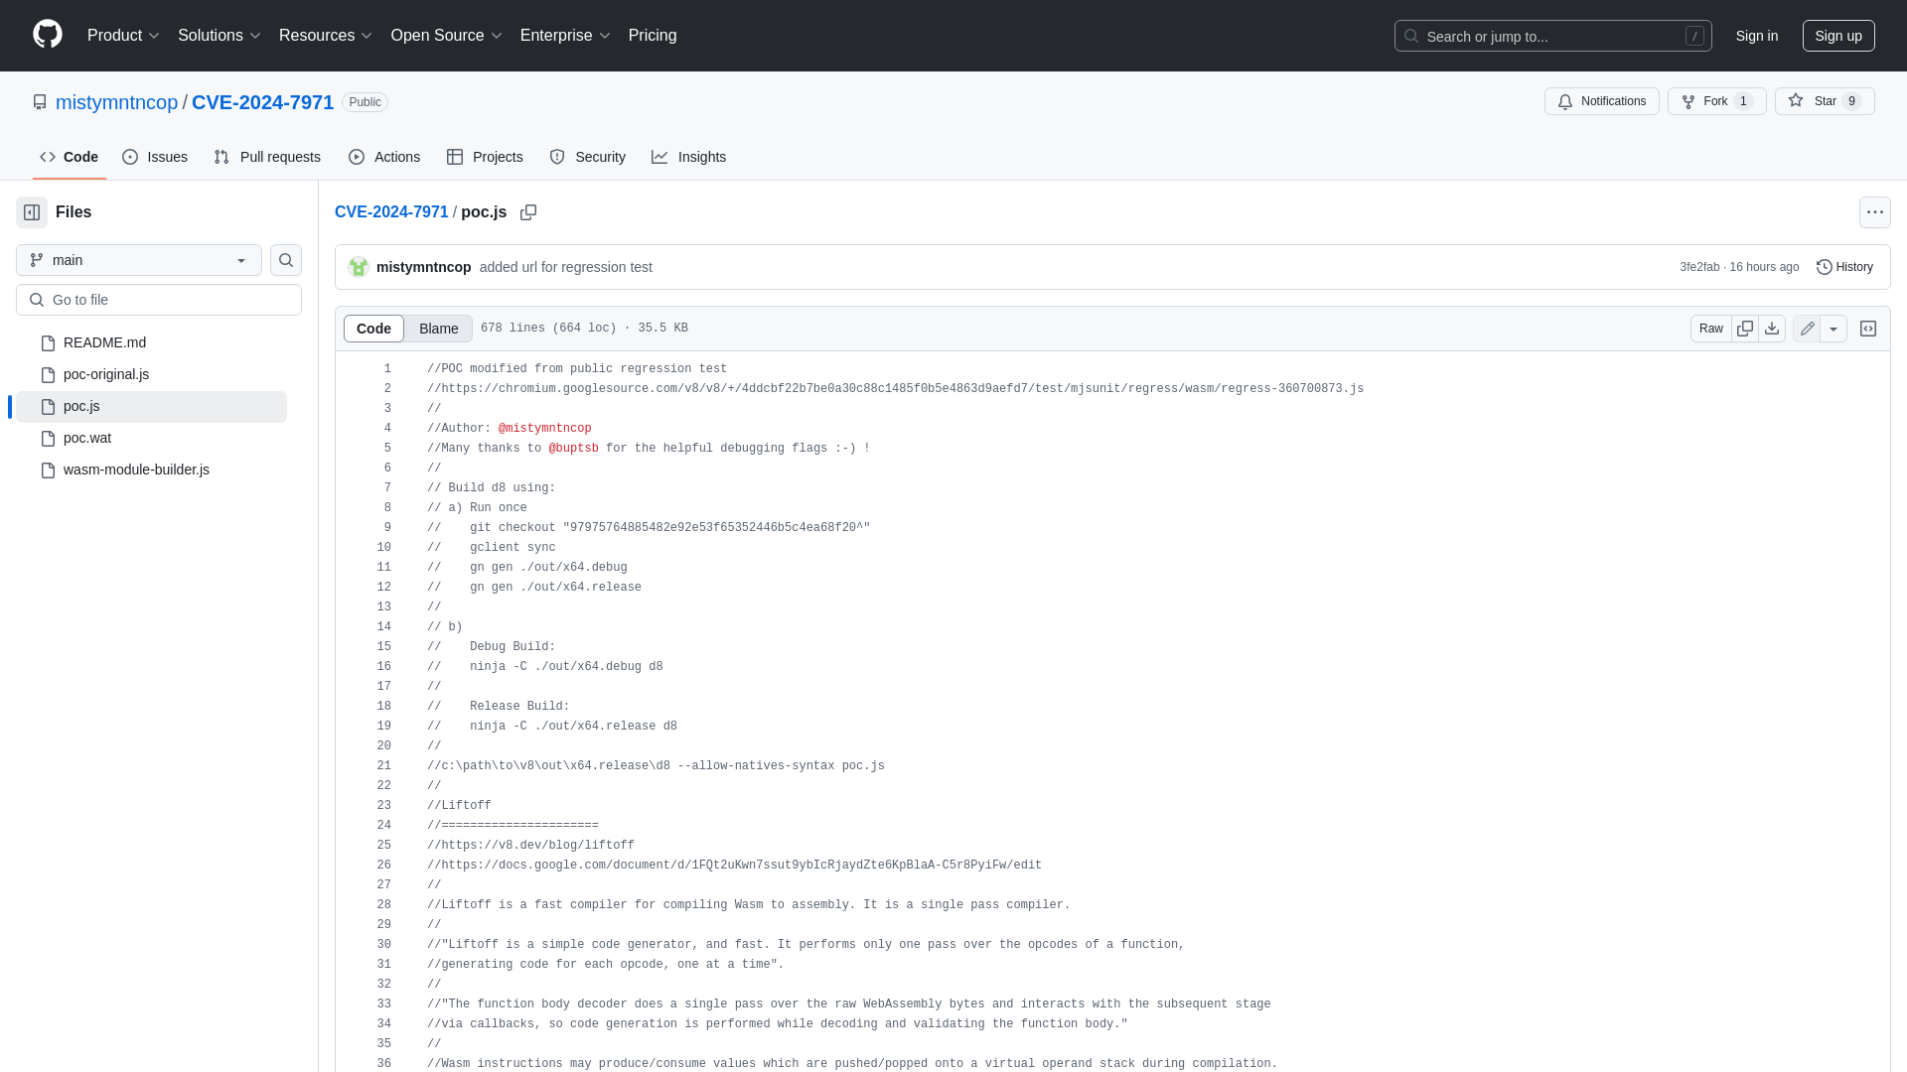
Task: Open the Pull requests tab
Action: pyautogui.click(x=267, y=157)
